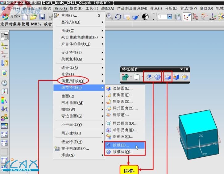This screenshot has width=224, height=174.
Task: Open the 装配(A) menu
Action: 108,8
